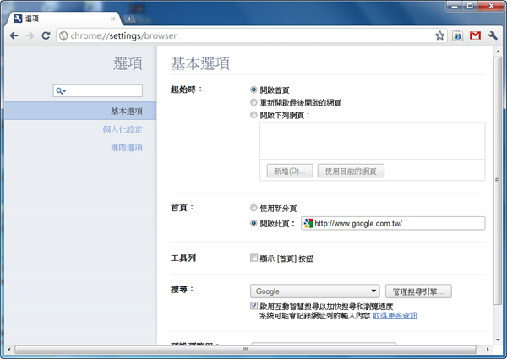Screen dimensions: 507x359
Task: Bookmark this page with the star icon
Action: [439, 35]
